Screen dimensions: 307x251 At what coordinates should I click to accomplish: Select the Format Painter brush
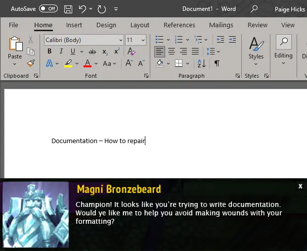point(31,63)
